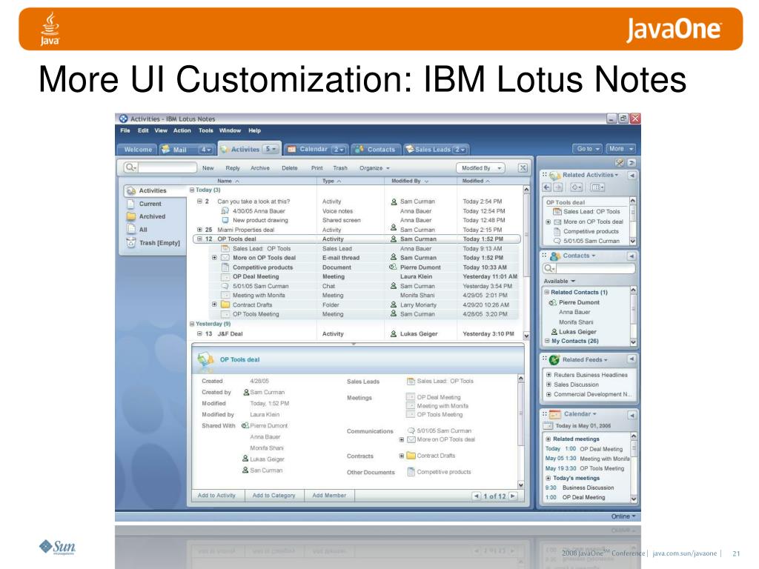
Task: Click the All documents icon in sidebar
Action: coord(130,230)
